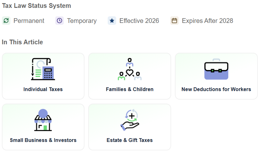This screenshot has width=260, height=152.
Task: Click the calculator icon for Individual Taxes
Action: coord(43,69)
